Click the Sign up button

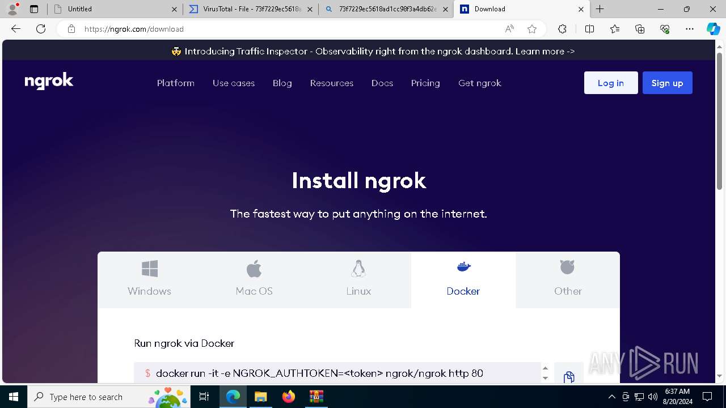click(x=668, y=83)
